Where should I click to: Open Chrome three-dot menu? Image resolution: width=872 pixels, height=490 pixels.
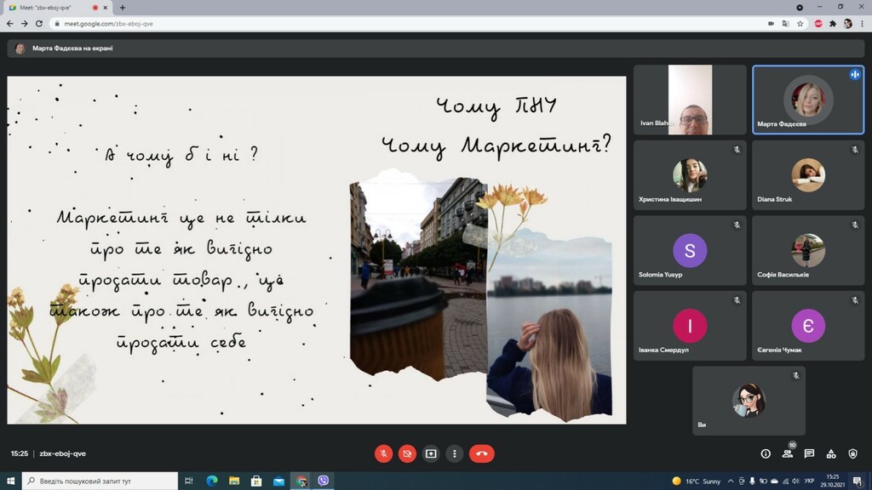pos(862,24)
